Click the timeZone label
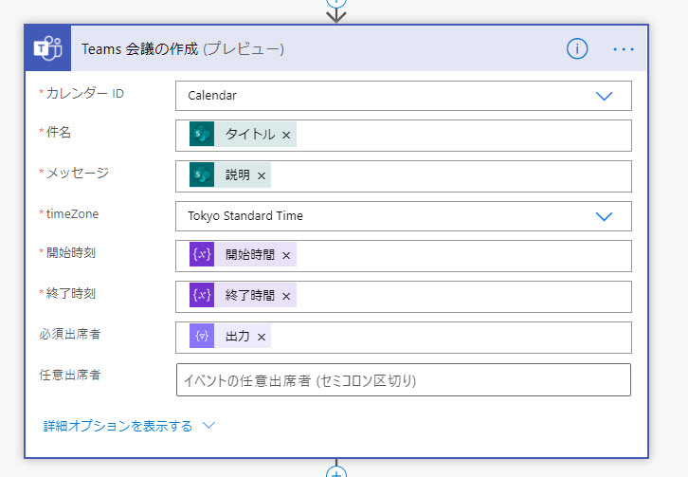Image resolution: width=688 pixels, height=477 pixels. point(72,214)
